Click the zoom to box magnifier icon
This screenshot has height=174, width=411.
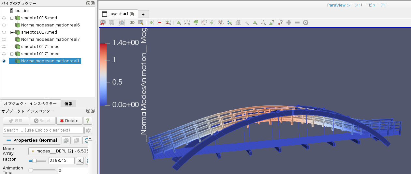pyautogui.click(x=141, y=23)
